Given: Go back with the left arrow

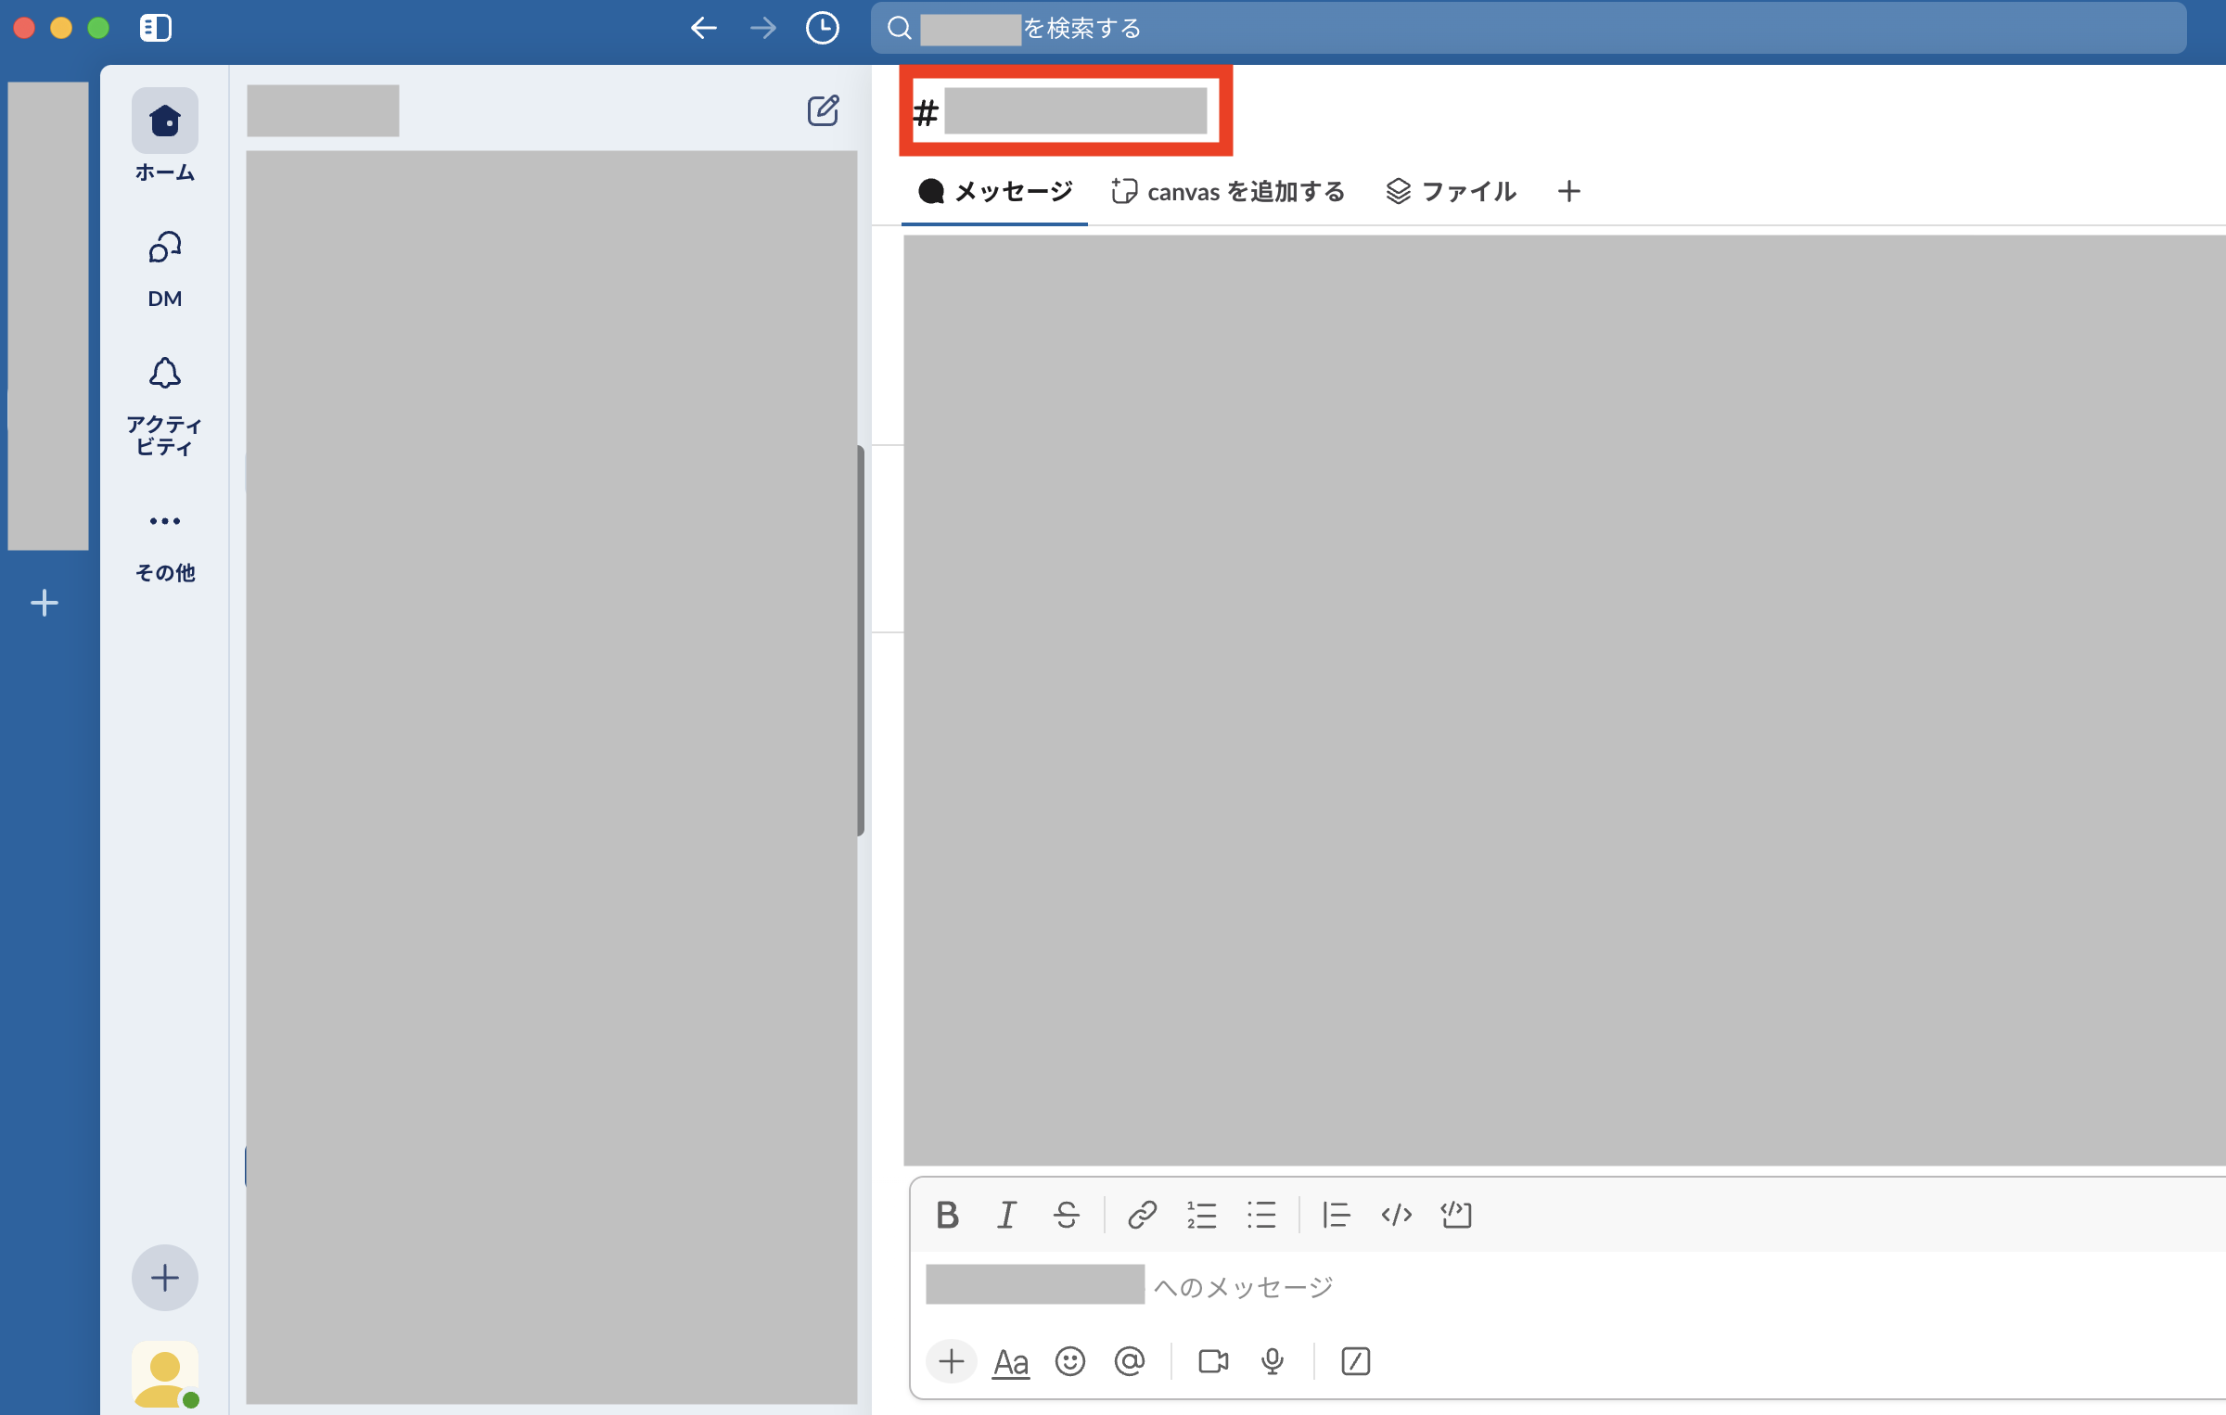Looking at the screenshot, I should (x=704, y=28).
